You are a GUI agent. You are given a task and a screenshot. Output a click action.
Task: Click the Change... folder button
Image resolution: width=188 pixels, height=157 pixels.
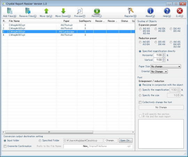coord(110,140)
